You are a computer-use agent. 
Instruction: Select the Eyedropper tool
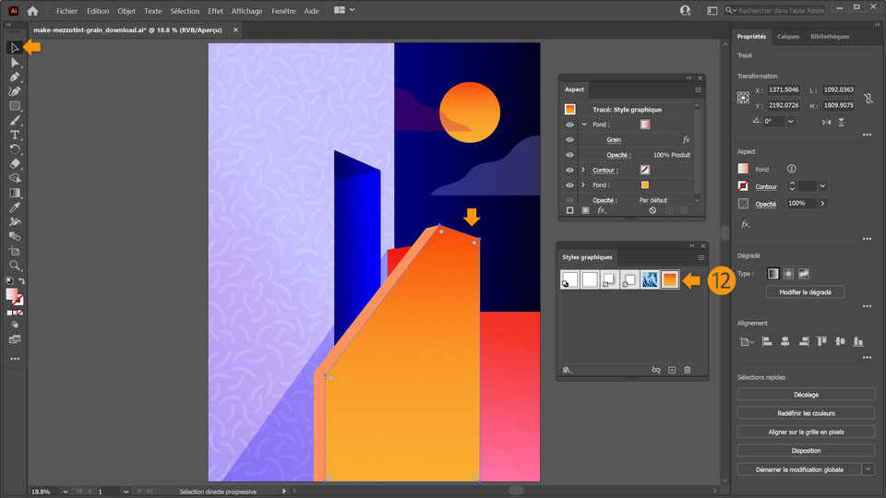(15, 207)
